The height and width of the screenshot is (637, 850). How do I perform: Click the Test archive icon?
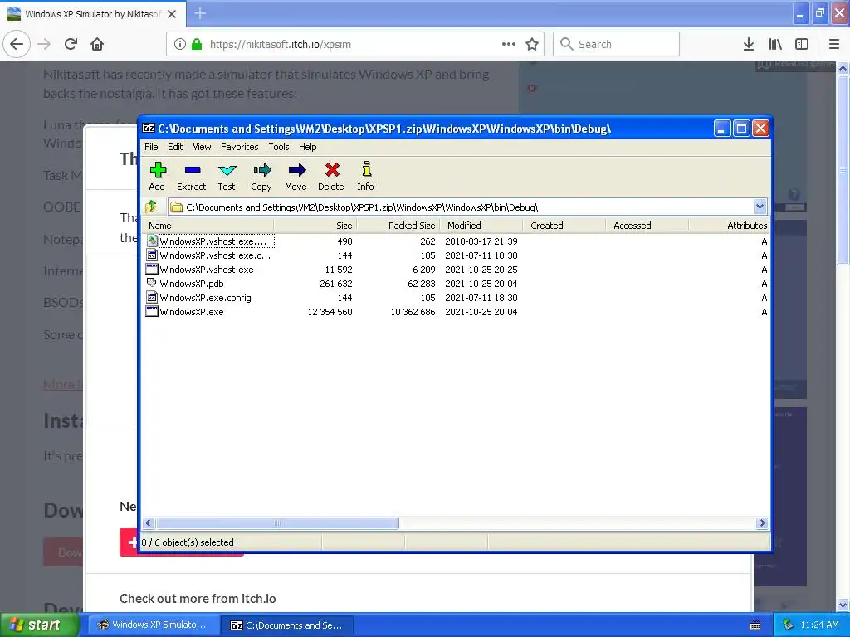tap(227, 170)
